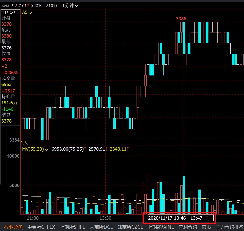
Task: Click the 13:30 time axis label
Action: pos(105,218)
